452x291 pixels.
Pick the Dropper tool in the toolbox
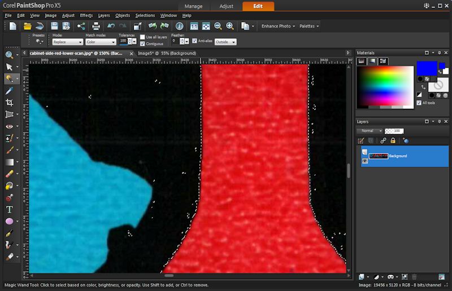pyautogui.click(x=9, y=91)
